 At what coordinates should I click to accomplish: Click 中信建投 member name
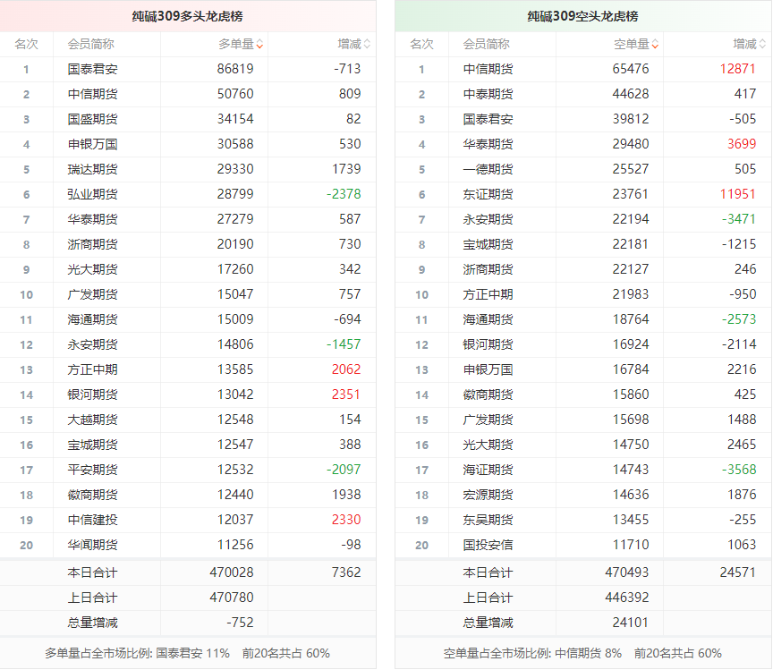[x=92, y=520]
